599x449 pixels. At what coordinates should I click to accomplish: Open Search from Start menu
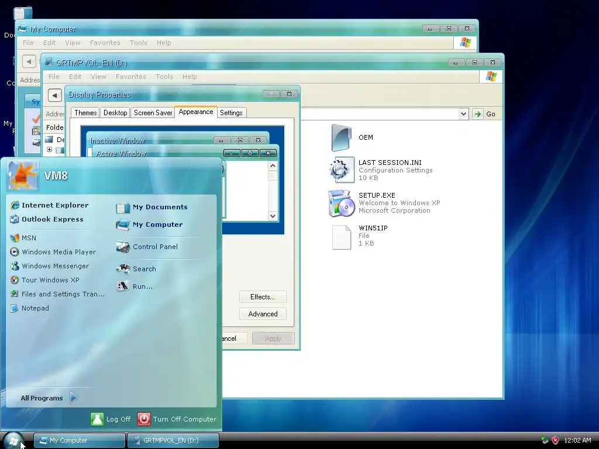tap(136, 269)
